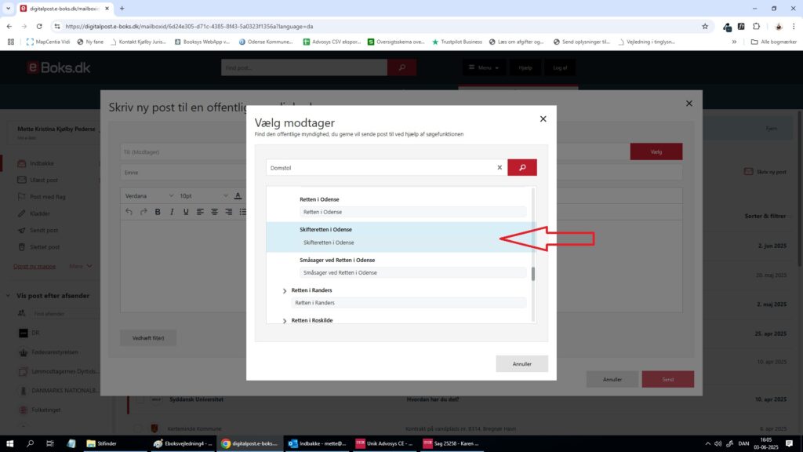Click the Domstol search input field

(380, 167)
